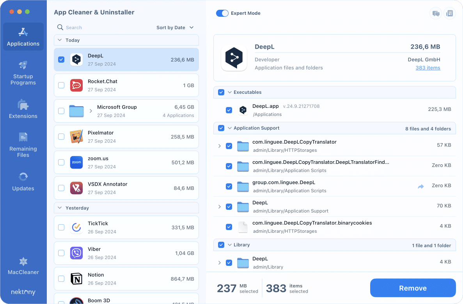The image size is (463, 304).
Task: Check the Viber checkbox
Action: click(x=61, y=253)
